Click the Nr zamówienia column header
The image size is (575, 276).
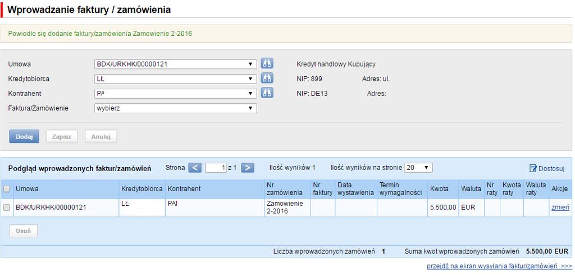[285, 189]
